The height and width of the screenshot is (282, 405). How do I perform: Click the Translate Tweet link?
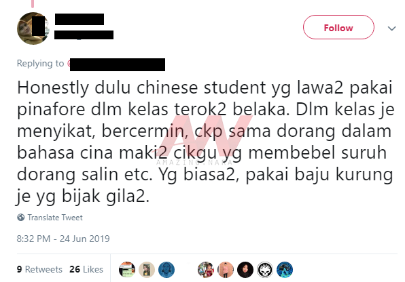(55, 218)
